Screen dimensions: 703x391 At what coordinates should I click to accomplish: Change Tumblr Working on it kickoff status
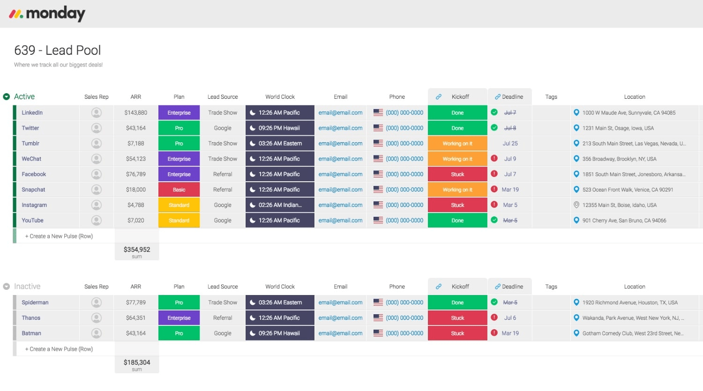pos(457,143)
